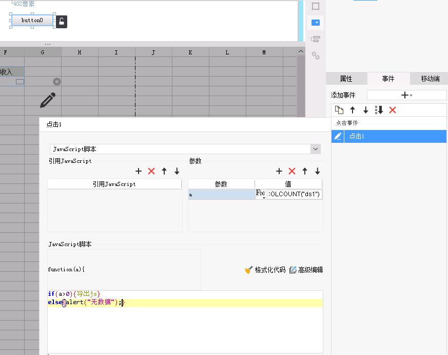
Task: Switch to the 移动端 tab
Action: pos(430,79)
